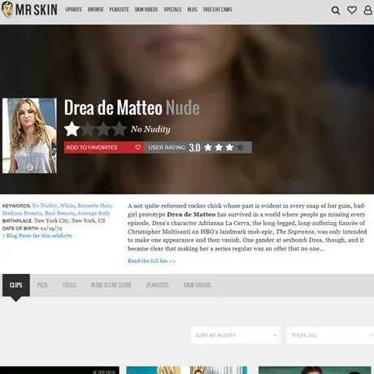Click Add to Favorites button
Image resolution: width=374 pixels, height=374 pixels.
[x=104, y=147]
